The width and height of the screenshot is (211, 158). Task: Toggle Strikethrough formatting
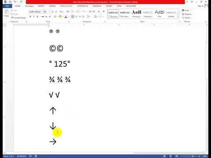pyautogui.click(x=43, y=17)
